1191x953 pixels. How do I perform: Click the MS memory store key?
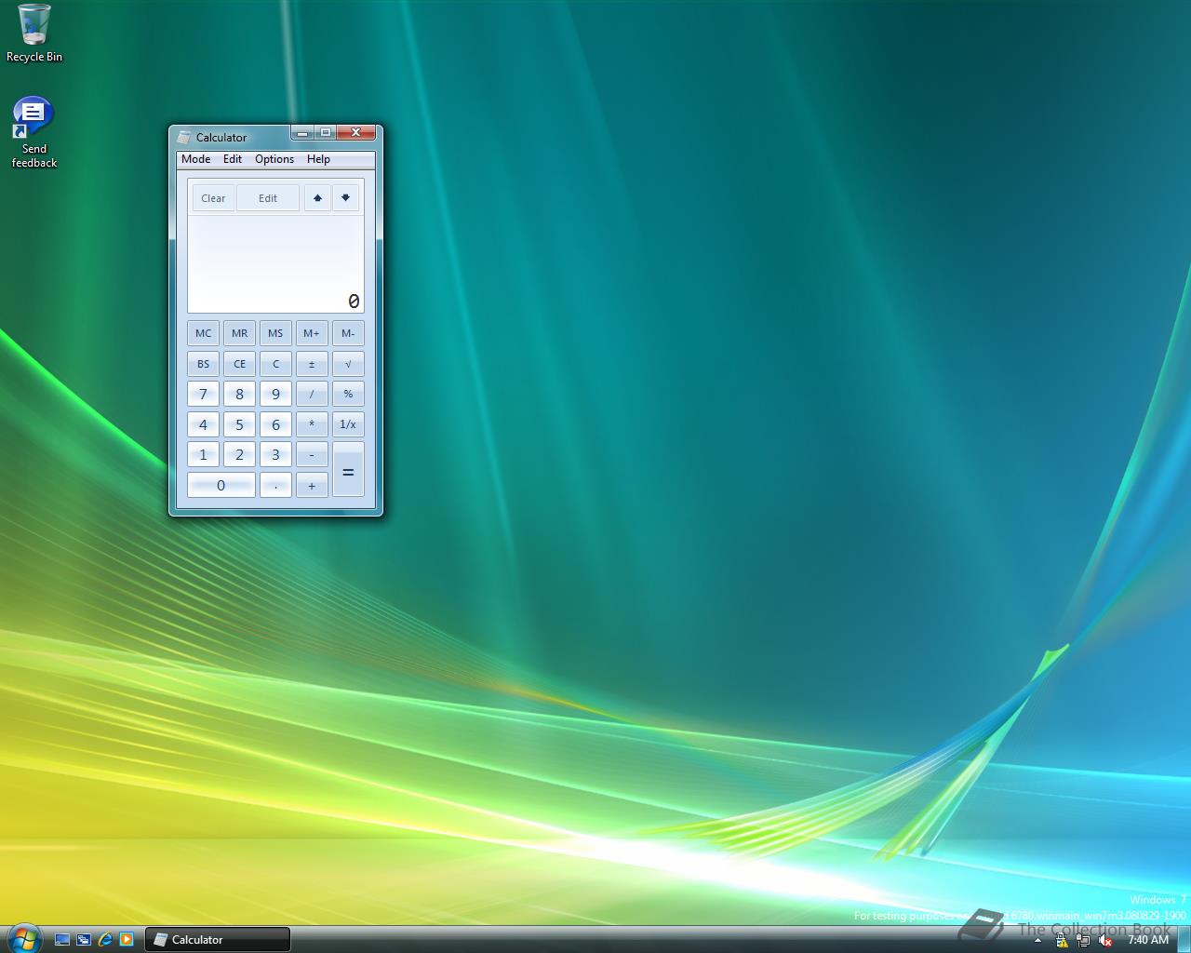point(275,333)
